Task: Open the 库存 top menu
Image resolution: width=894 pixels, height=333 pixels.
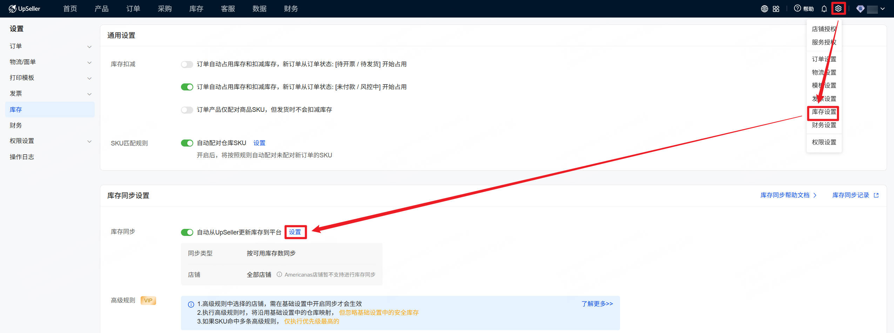Action: (196, 9)
